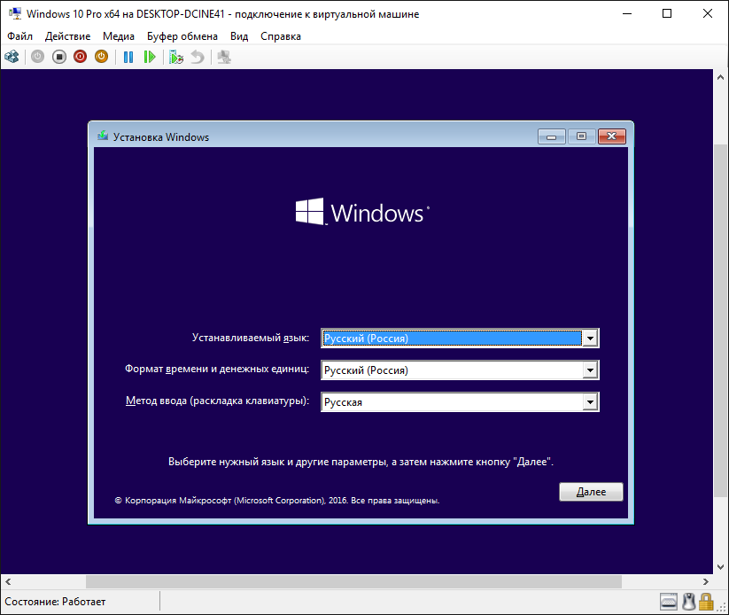
Task: Click the Метод ввода (раскладка клавиатуры): label
Action: point(218,401)
